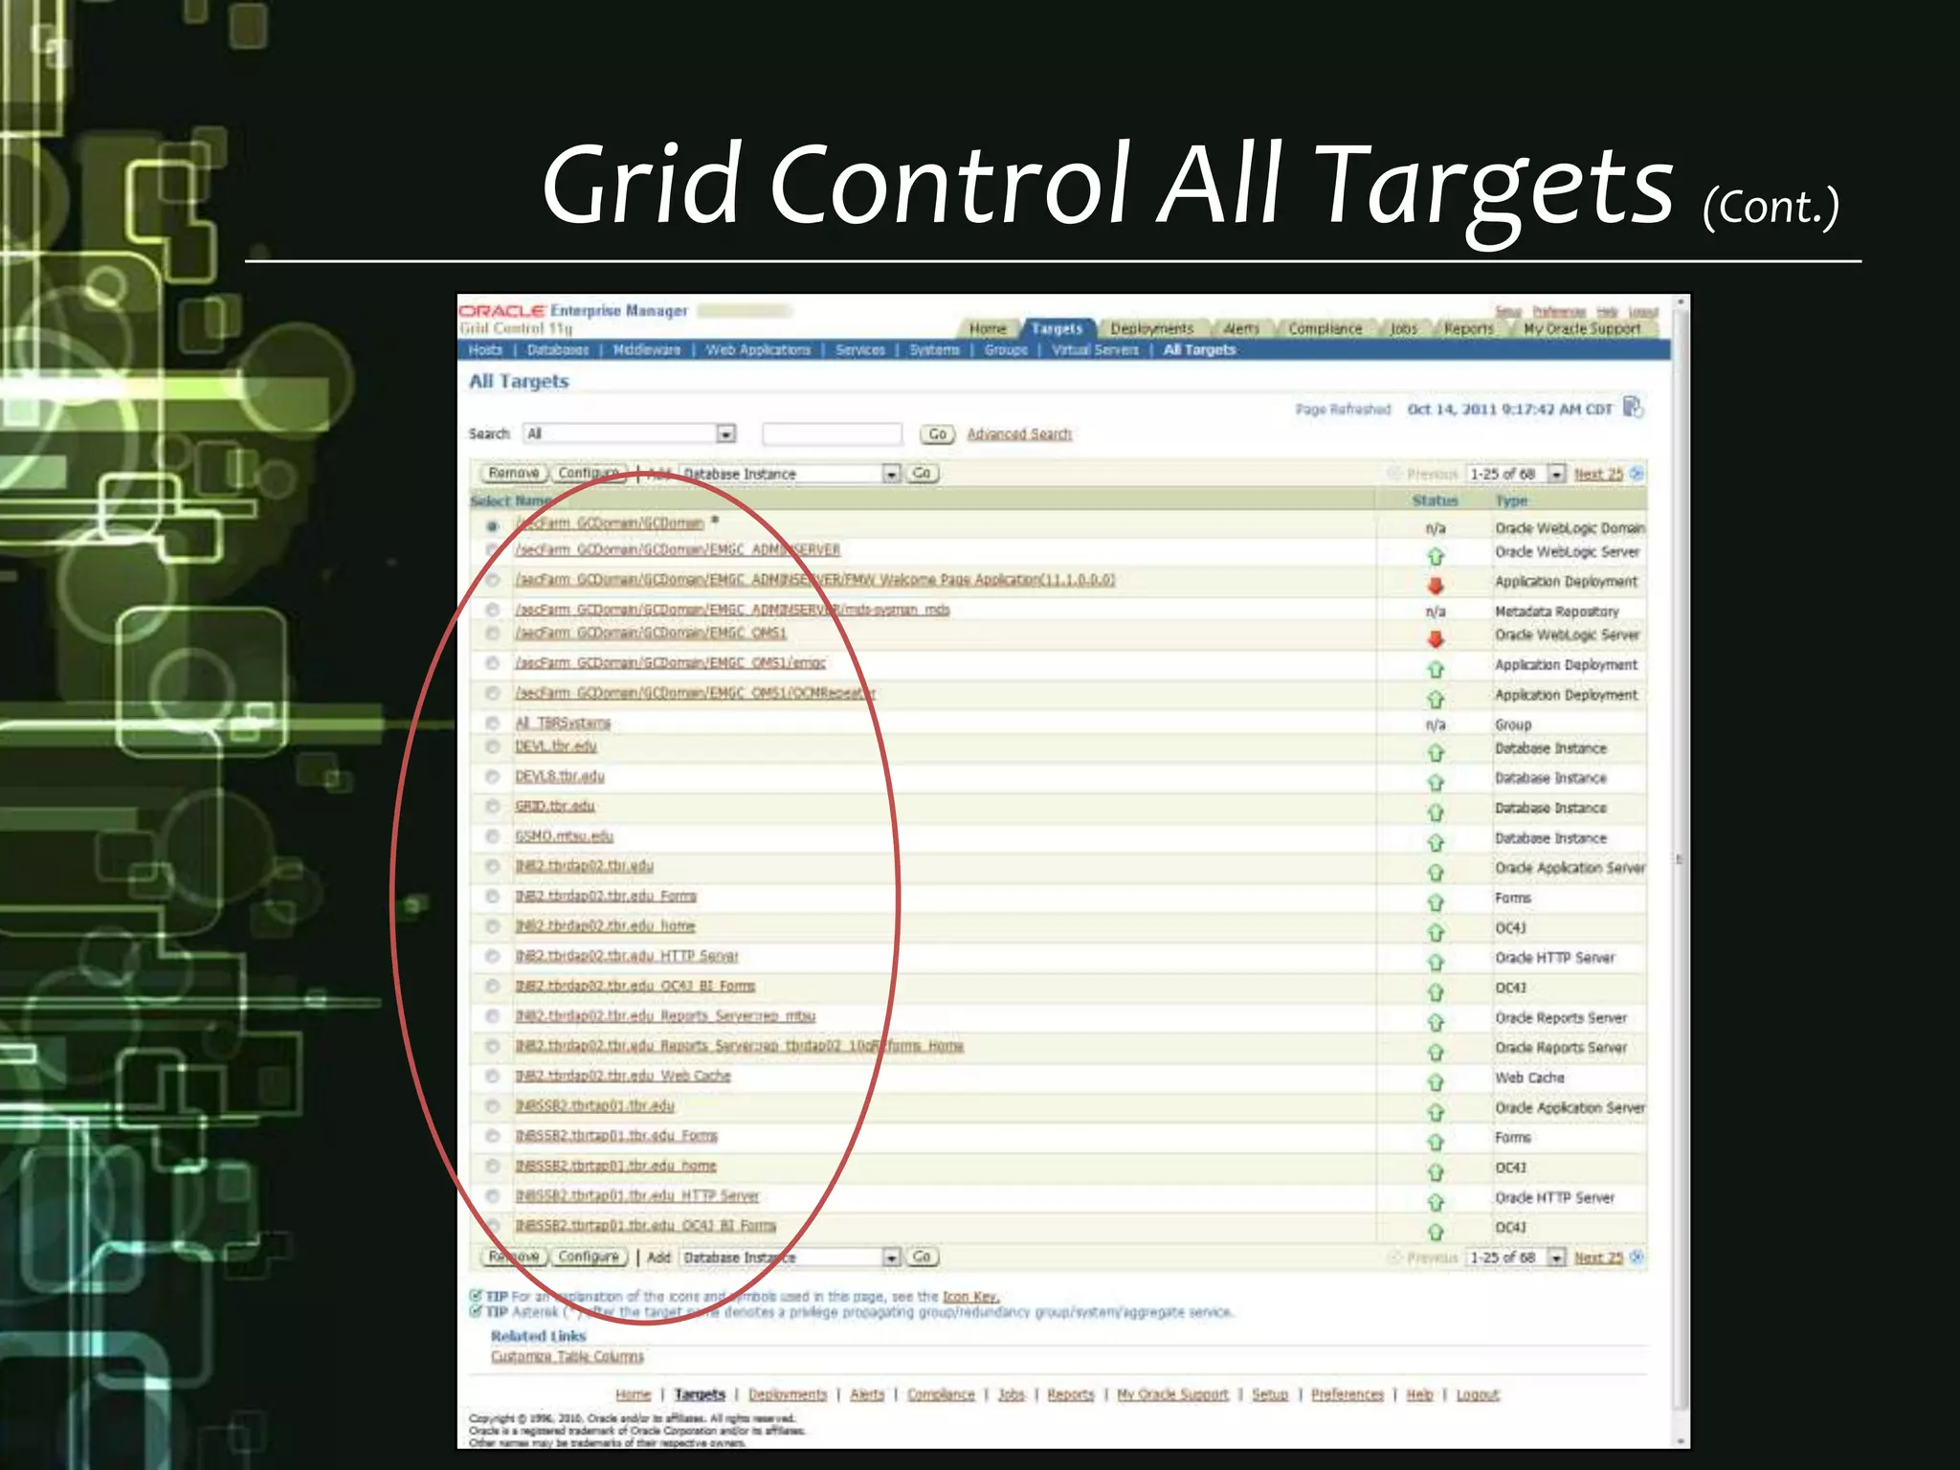Sort the table by the Status column header

coord(1435,501)
